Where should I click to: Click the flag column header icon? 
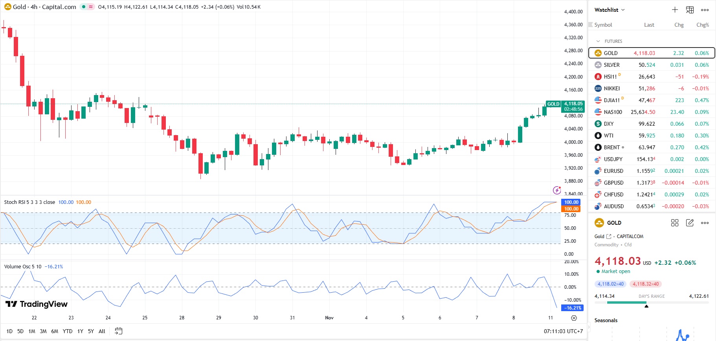click(590, 25)
